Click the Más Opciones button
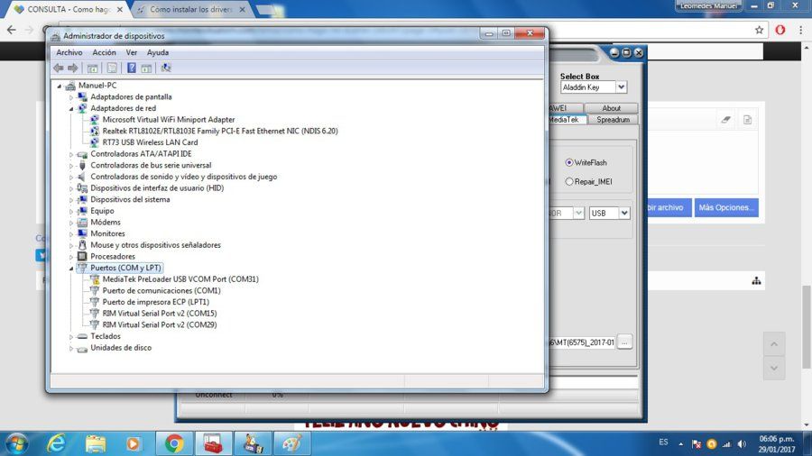This screenshot has width=812, height=456. [726, 207]
